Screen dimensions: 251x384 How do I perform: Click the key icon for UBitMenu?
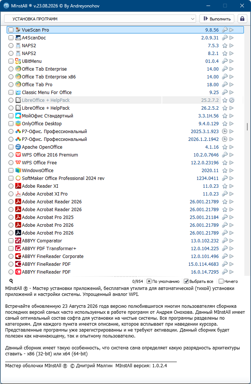click(225, 61)
